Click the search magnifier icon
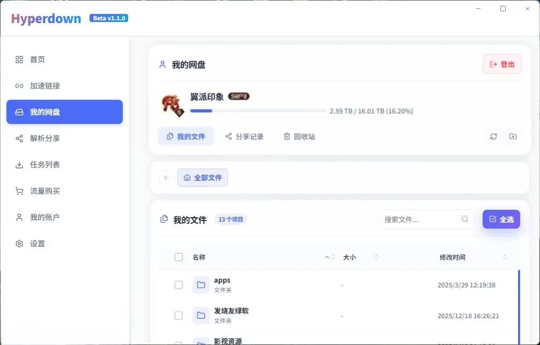This screenshot has width=540, height=345. tap(465, 219)
